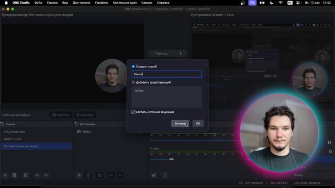Click source name field containing 'Рамка'

pyautogui.click(x=166, y=74)
